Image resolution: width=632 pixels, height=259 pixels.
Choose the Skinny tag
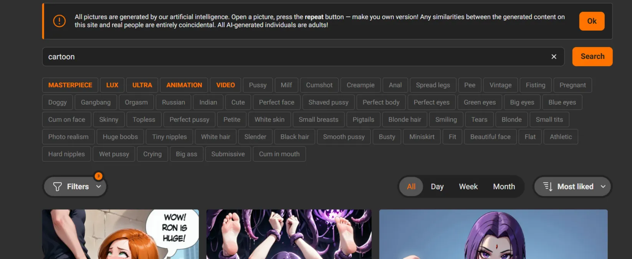coord(109,120)
